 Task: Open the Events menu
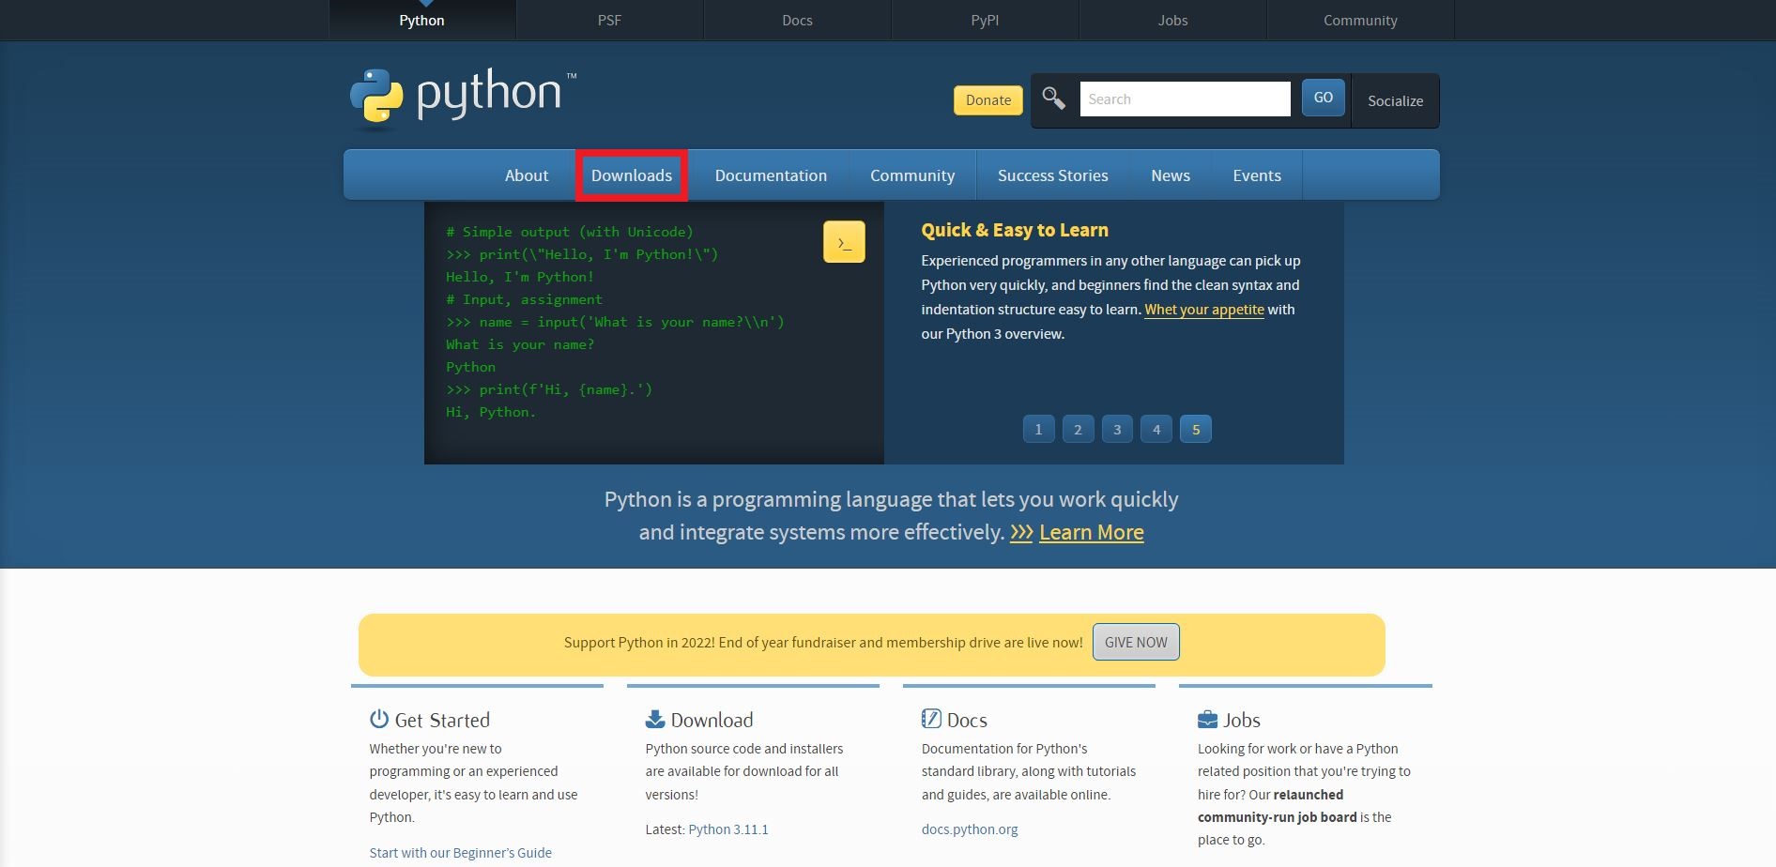(1257, 175)
